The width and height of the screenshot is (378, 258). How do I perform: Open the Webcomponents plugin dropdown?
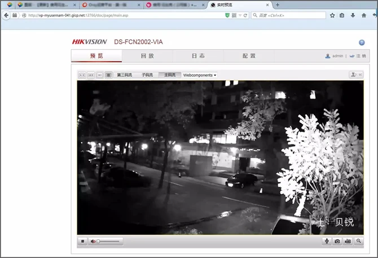pos(200,75)
